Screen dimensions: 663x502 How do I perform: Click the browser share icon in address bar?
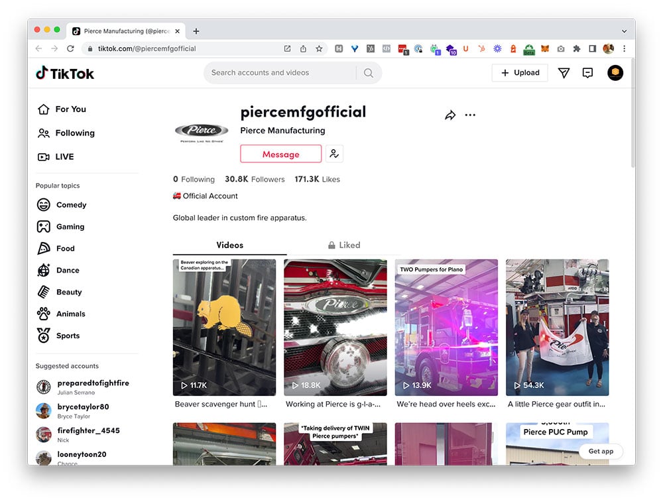(303, 48)
